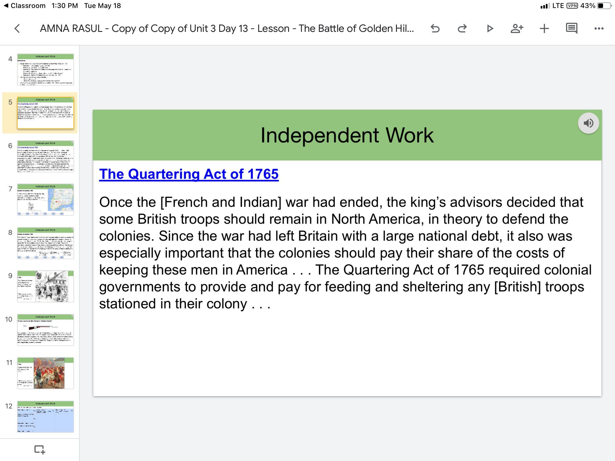Open The Quartering Act of 1765 link
615x461 pixels.
(x=189, y=174)
